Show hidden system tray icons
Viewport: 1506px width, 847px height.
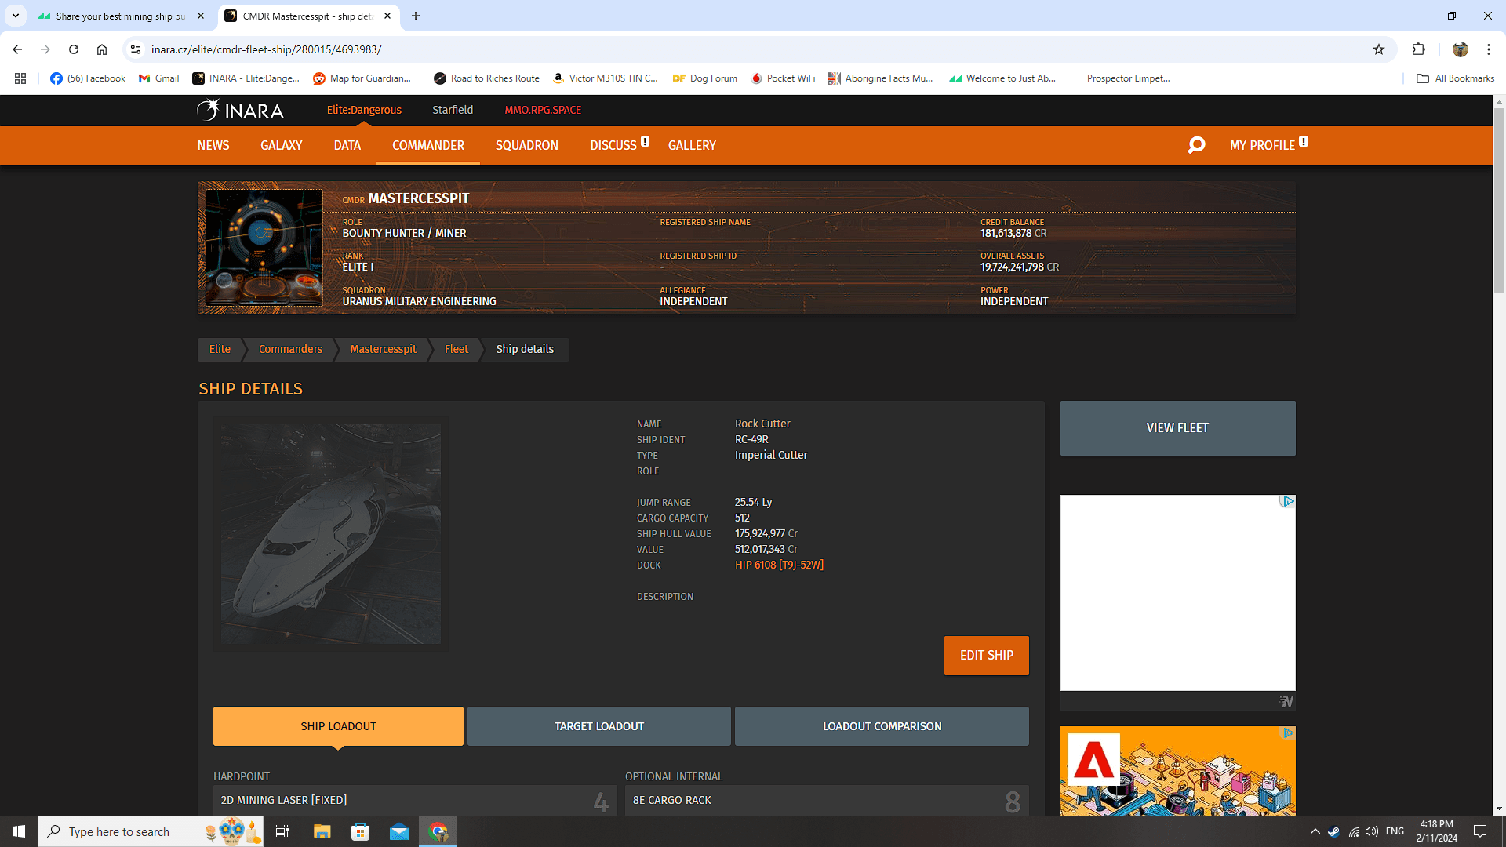(x=1315, y=831)
